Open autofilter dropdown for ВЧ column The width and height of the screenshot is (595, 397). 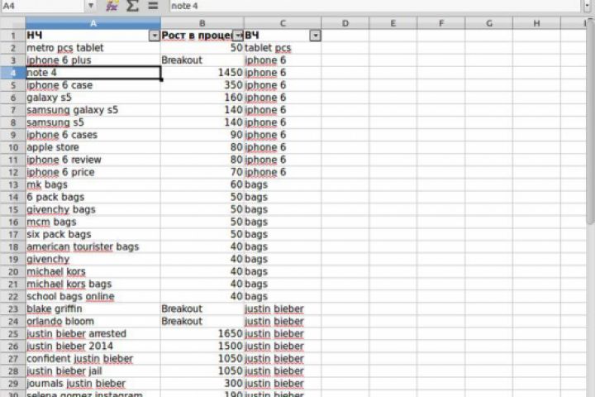316,36
